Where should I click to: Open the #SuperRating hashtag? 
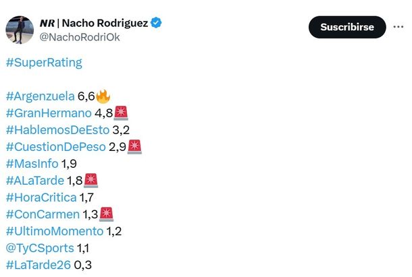click(43, 63)
